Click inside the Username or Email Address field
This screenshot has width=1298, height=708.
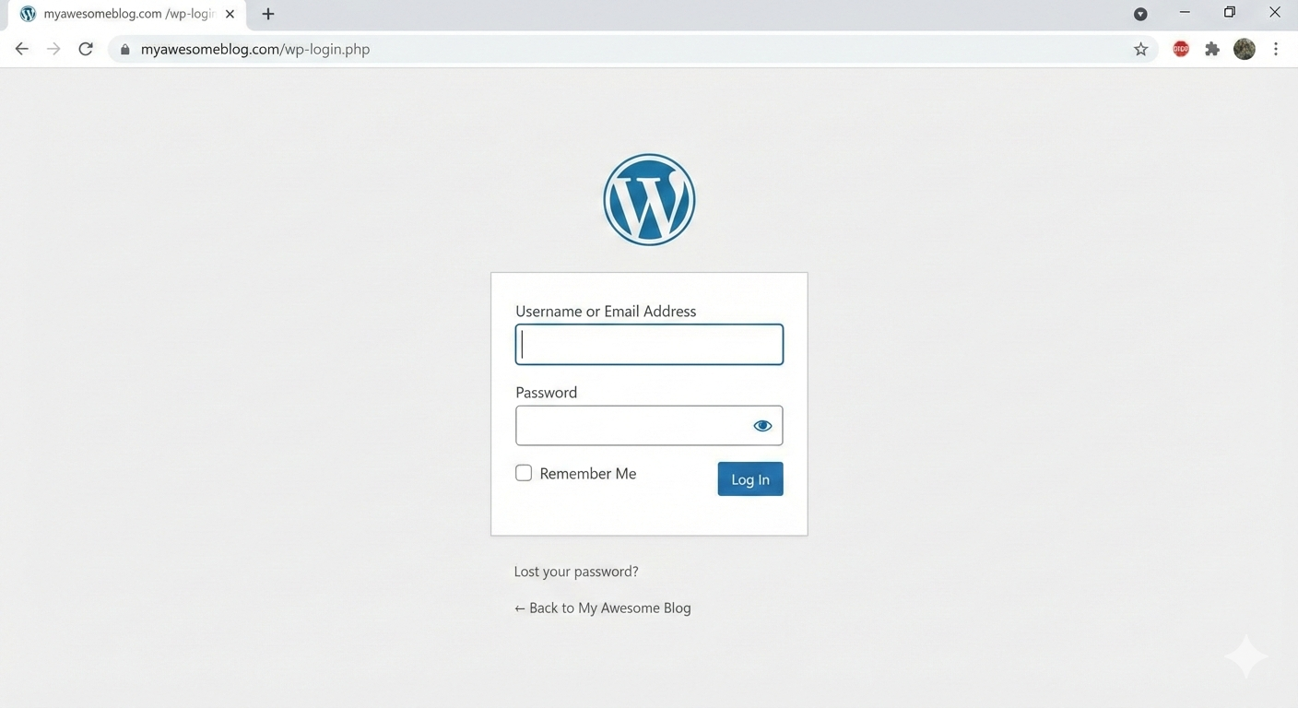649,344
